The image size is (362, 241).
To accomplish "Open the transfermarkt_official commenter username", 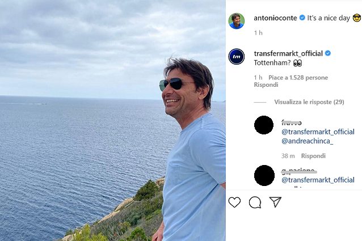I will tap(288, 53).
